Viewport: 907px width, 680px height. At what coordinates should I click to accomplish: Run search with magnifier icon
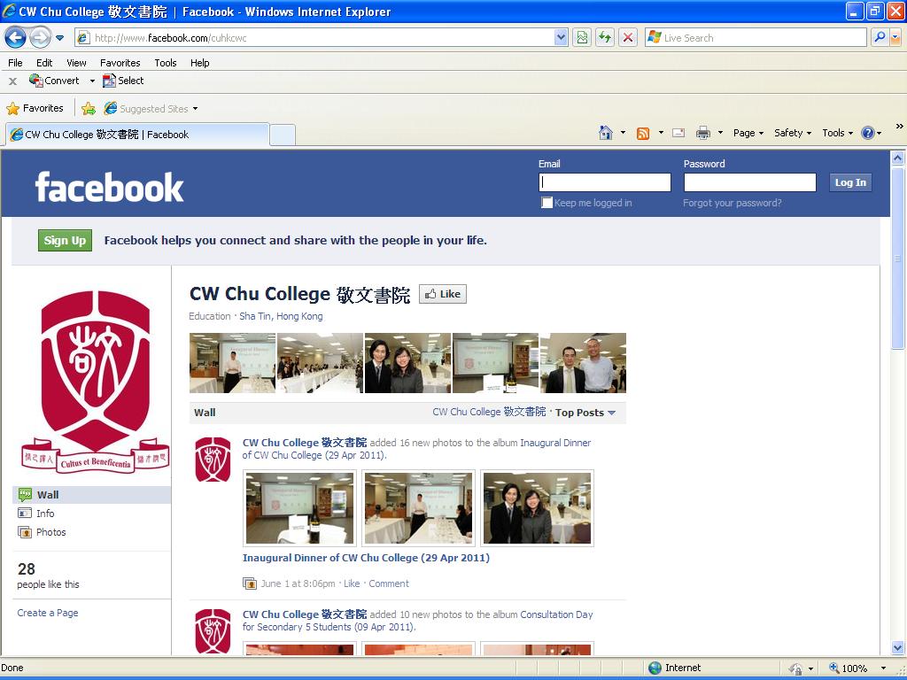(x=880, y=37)
